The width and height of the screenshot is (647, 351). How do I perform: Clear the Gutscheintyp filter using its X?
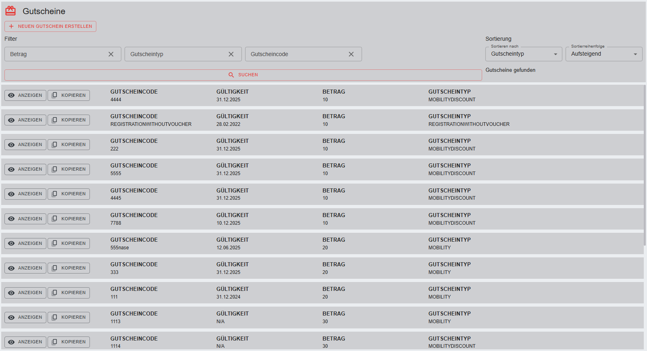[x=231, y=54]
